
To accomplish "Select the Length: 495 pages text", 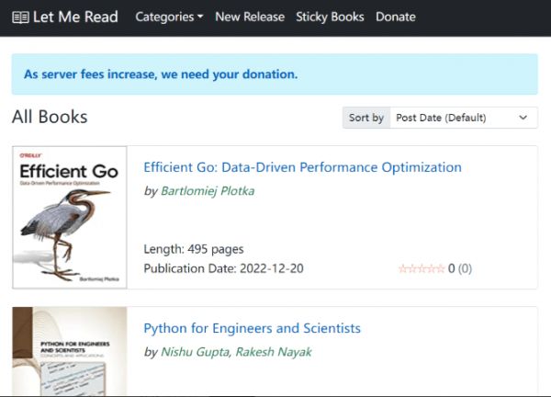I will coord(194,249).
